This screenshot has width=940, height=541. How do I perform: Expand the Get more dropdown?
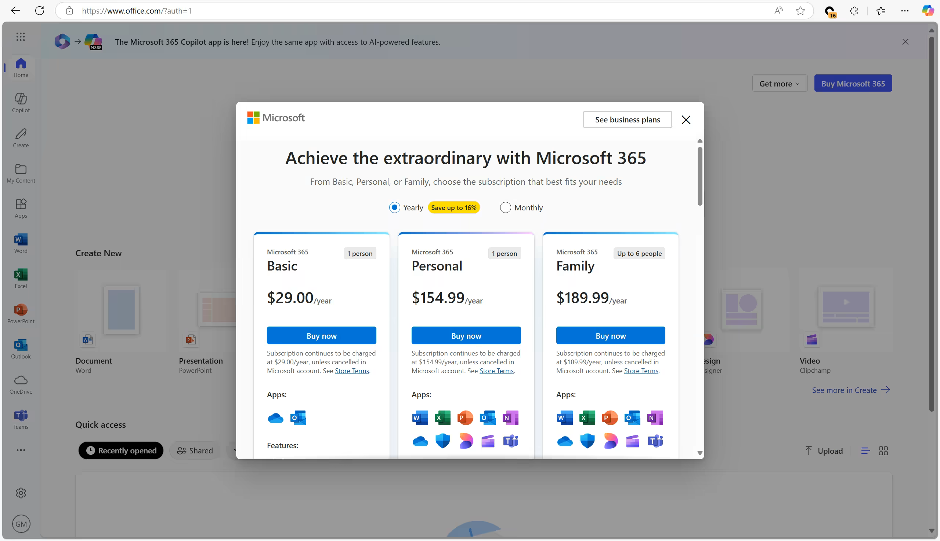coord(779,84)
